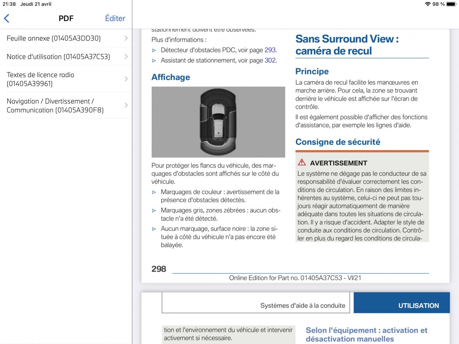This screenshot has height=344, width=459.
Task: Expand chevron beside Notice d'utilisation row
Action: coord(126,56)
